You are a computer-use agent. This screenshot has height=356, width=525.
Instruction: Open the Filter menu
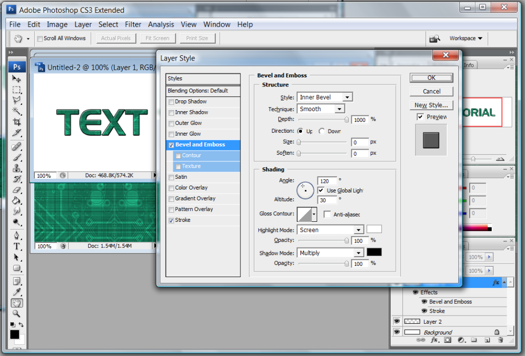[133, 24]
